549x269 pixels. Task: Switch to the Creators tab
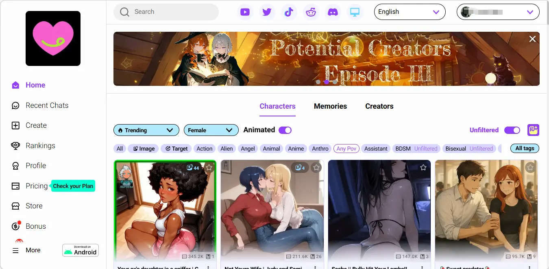click(379, 106)
